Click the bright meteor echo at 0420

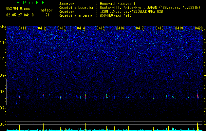(x=197, y=95)
